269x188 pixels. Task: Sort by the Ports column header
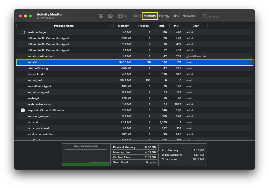coord(161,26)
